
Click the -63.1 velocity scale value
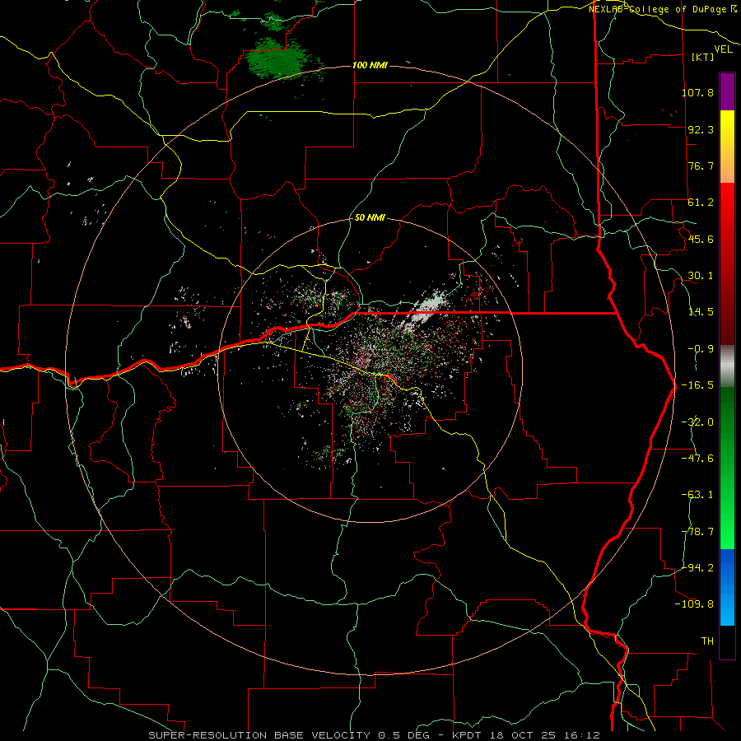coord(697,495)
